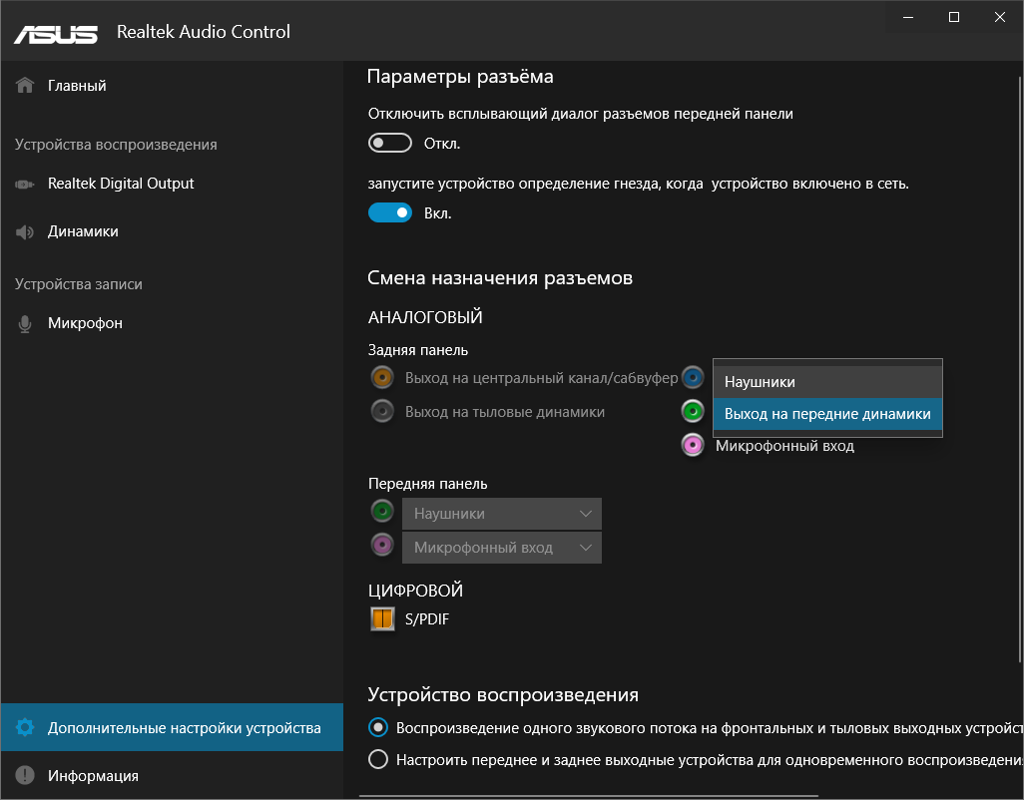Select the Динамики speaker device
The height and width of the screenshot is (800, 1024).
pyautogui.click(x=80, y=230)
